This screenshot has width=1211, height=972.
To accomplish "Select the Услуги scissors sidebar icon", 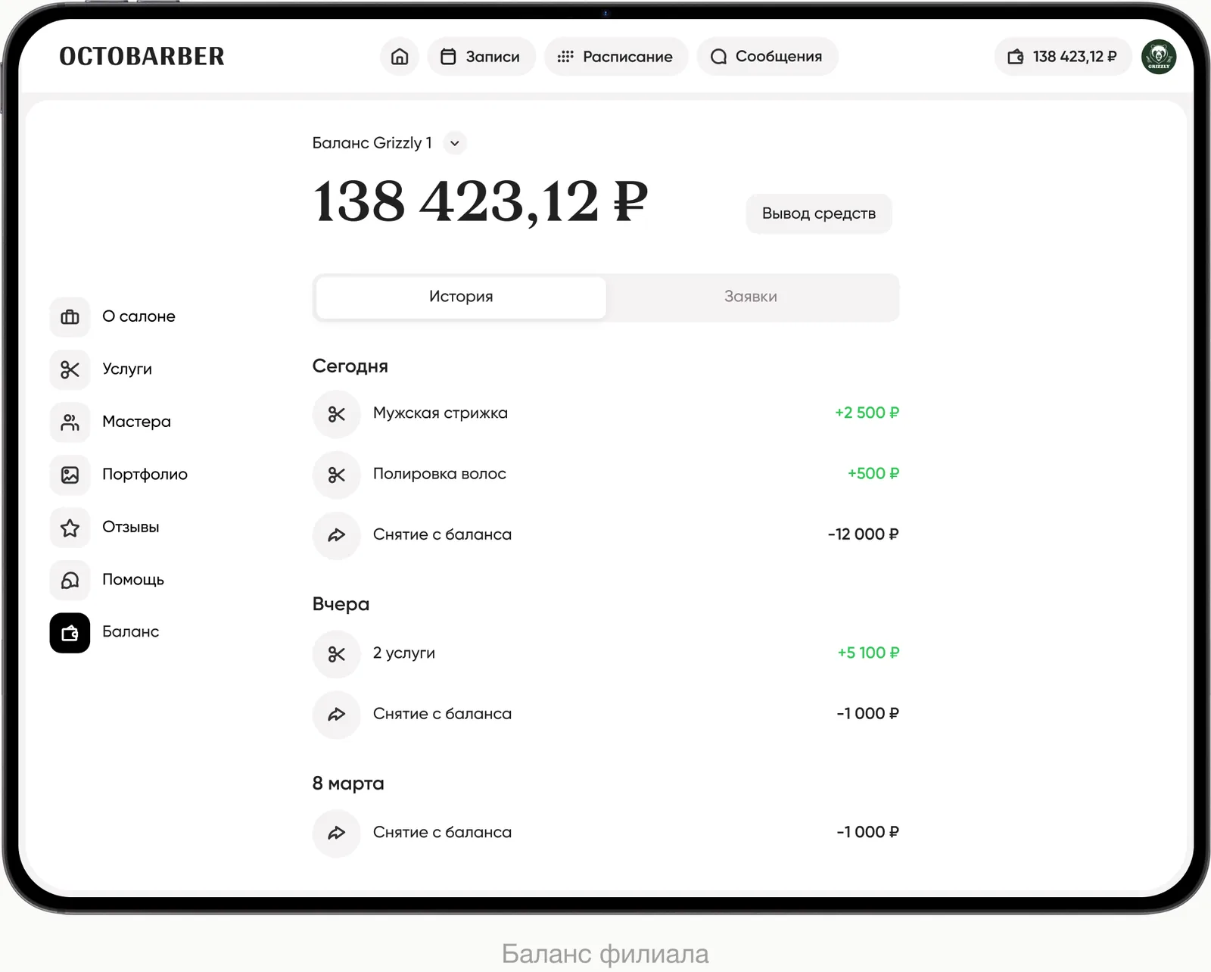I will point(70,369).
